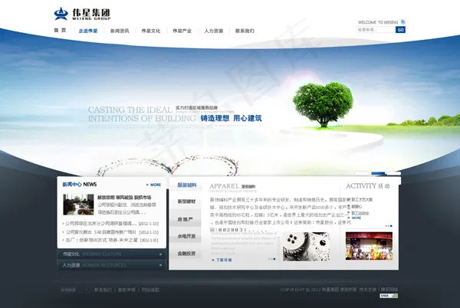Open the friendly links dropdown in footer

point(74,290)
